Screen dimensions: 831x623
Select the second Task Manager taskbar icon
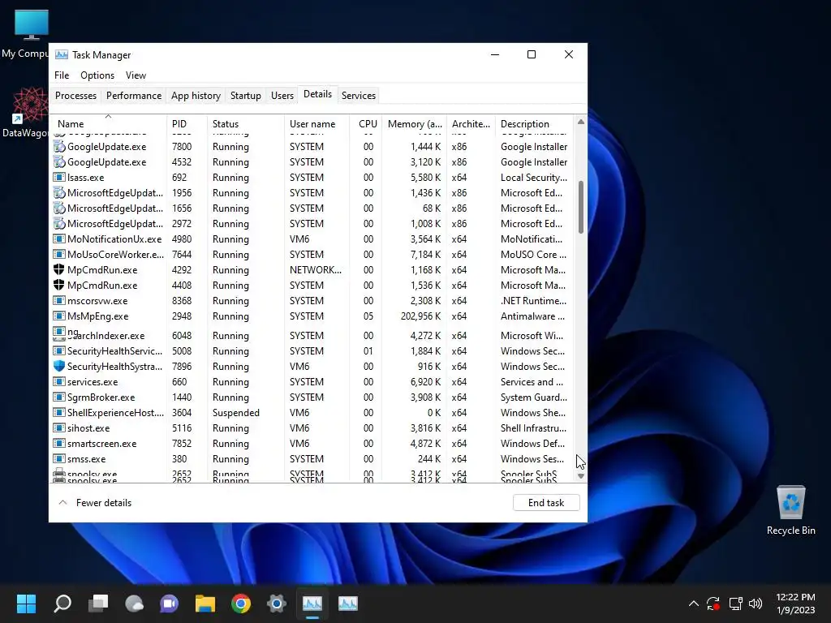pos(347,603)
